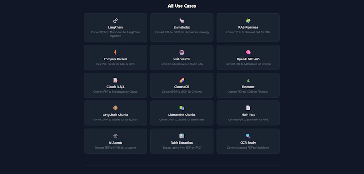
Task: Click 'Convert PDF to JSON for Chroma' text
Action: [x=182, y=92]
